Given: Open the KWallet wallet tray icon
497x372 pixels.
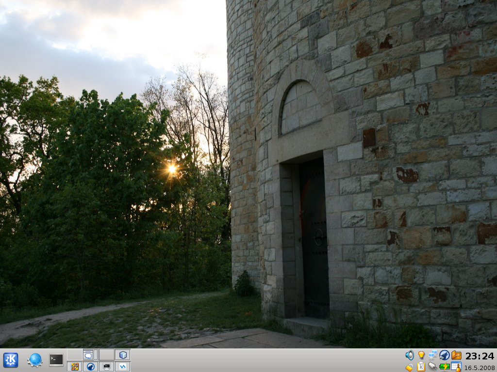Looking at the screenshot, I should click(x=456, y=355).
